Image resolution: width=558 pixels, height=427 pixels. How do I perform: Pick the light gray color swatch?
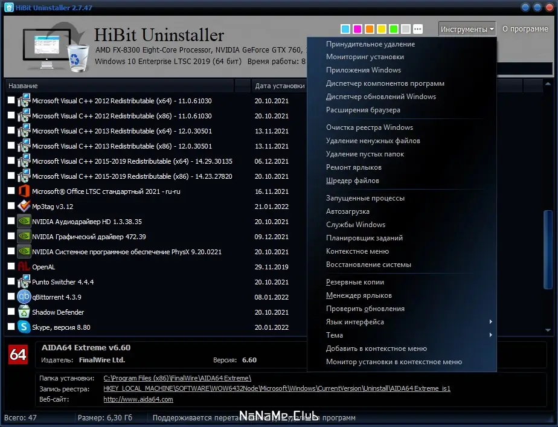(x=406, y=29)
